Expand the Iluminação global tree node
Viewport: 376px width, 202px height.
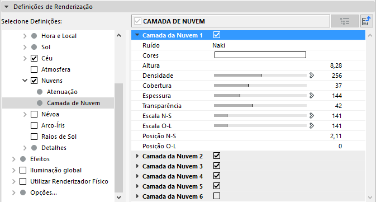(x=13, y=170)
